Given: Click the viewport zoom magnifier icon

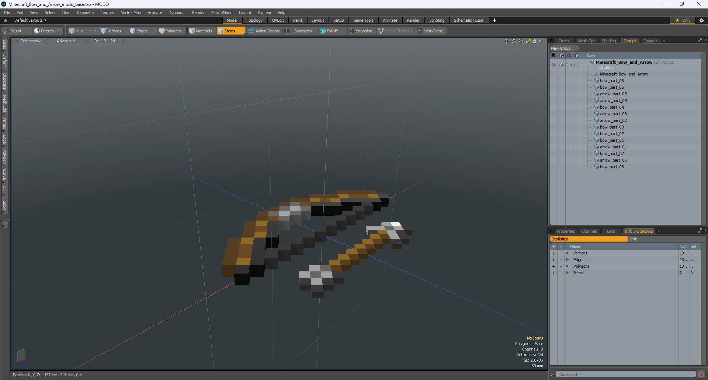Looking at the screenshot, I should coord(521,41).
